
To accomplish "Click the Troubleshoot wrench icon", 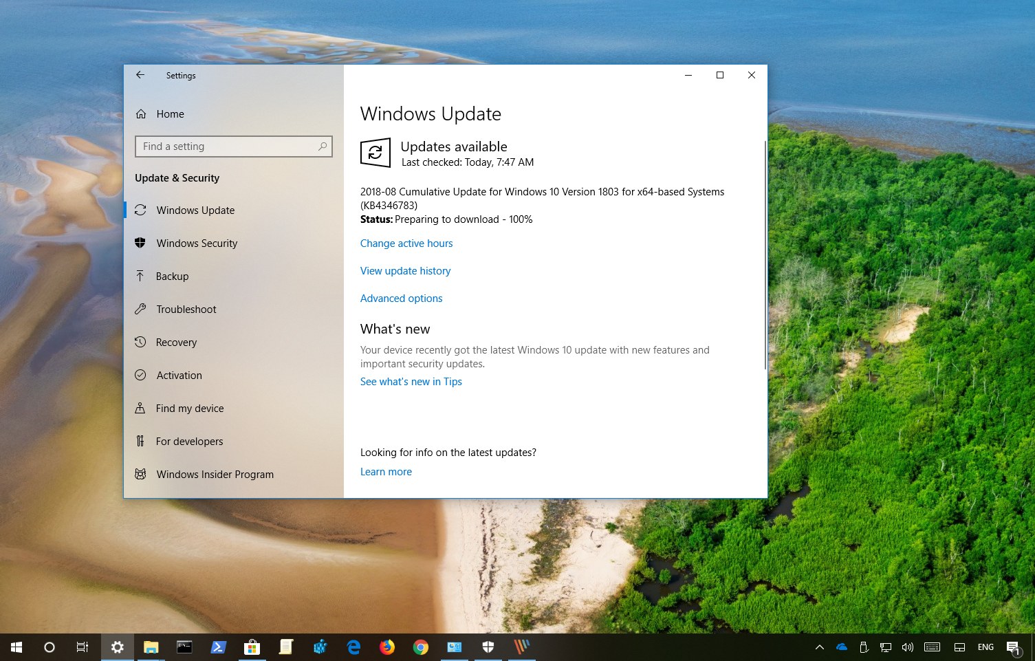I will (x=140, y=309).
